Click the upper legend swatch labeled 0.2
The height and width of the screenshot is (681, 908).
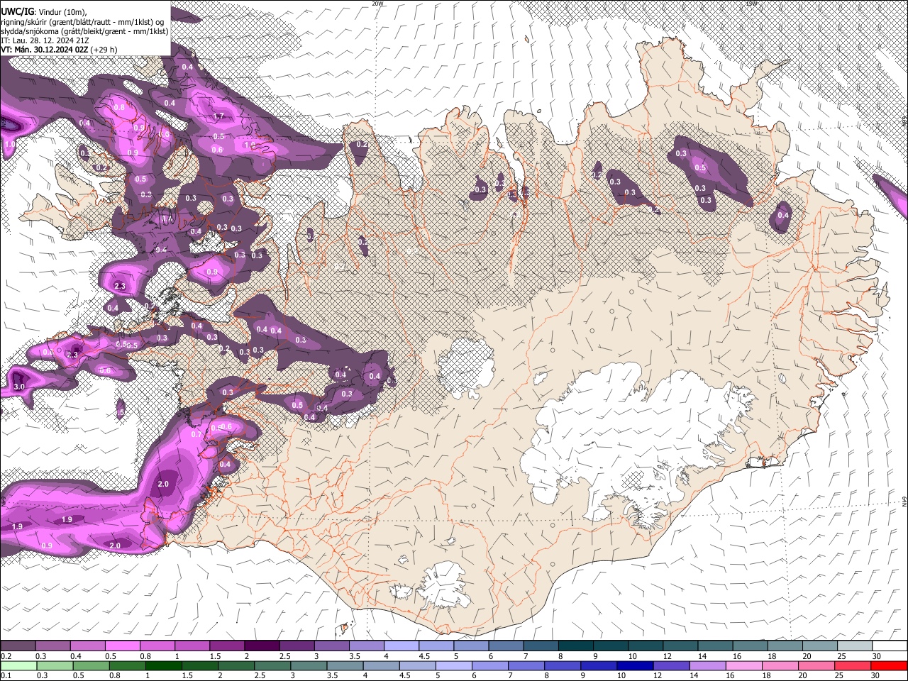[x=18, y=646]
